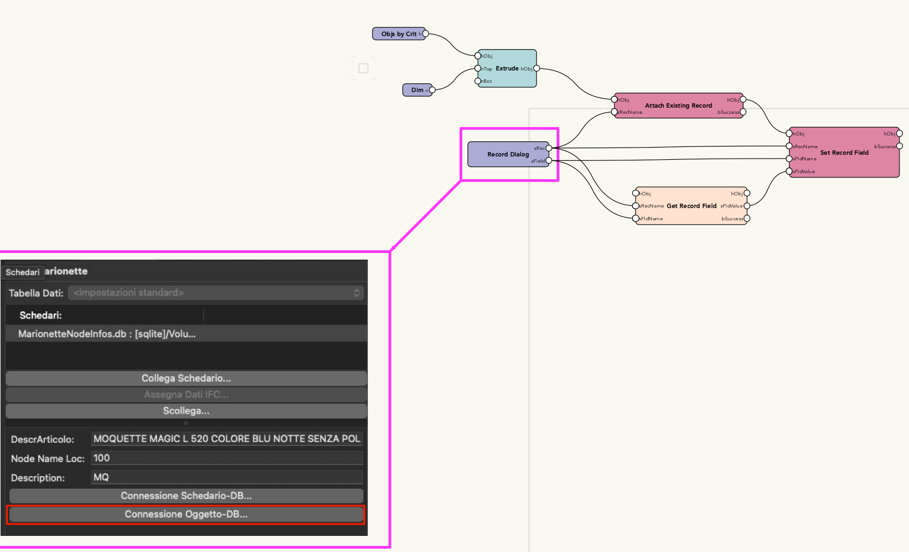Viewport: 909px width, 552px height.
Task: Click the Extrude node's hObj output port
Action: pos(536,69)
